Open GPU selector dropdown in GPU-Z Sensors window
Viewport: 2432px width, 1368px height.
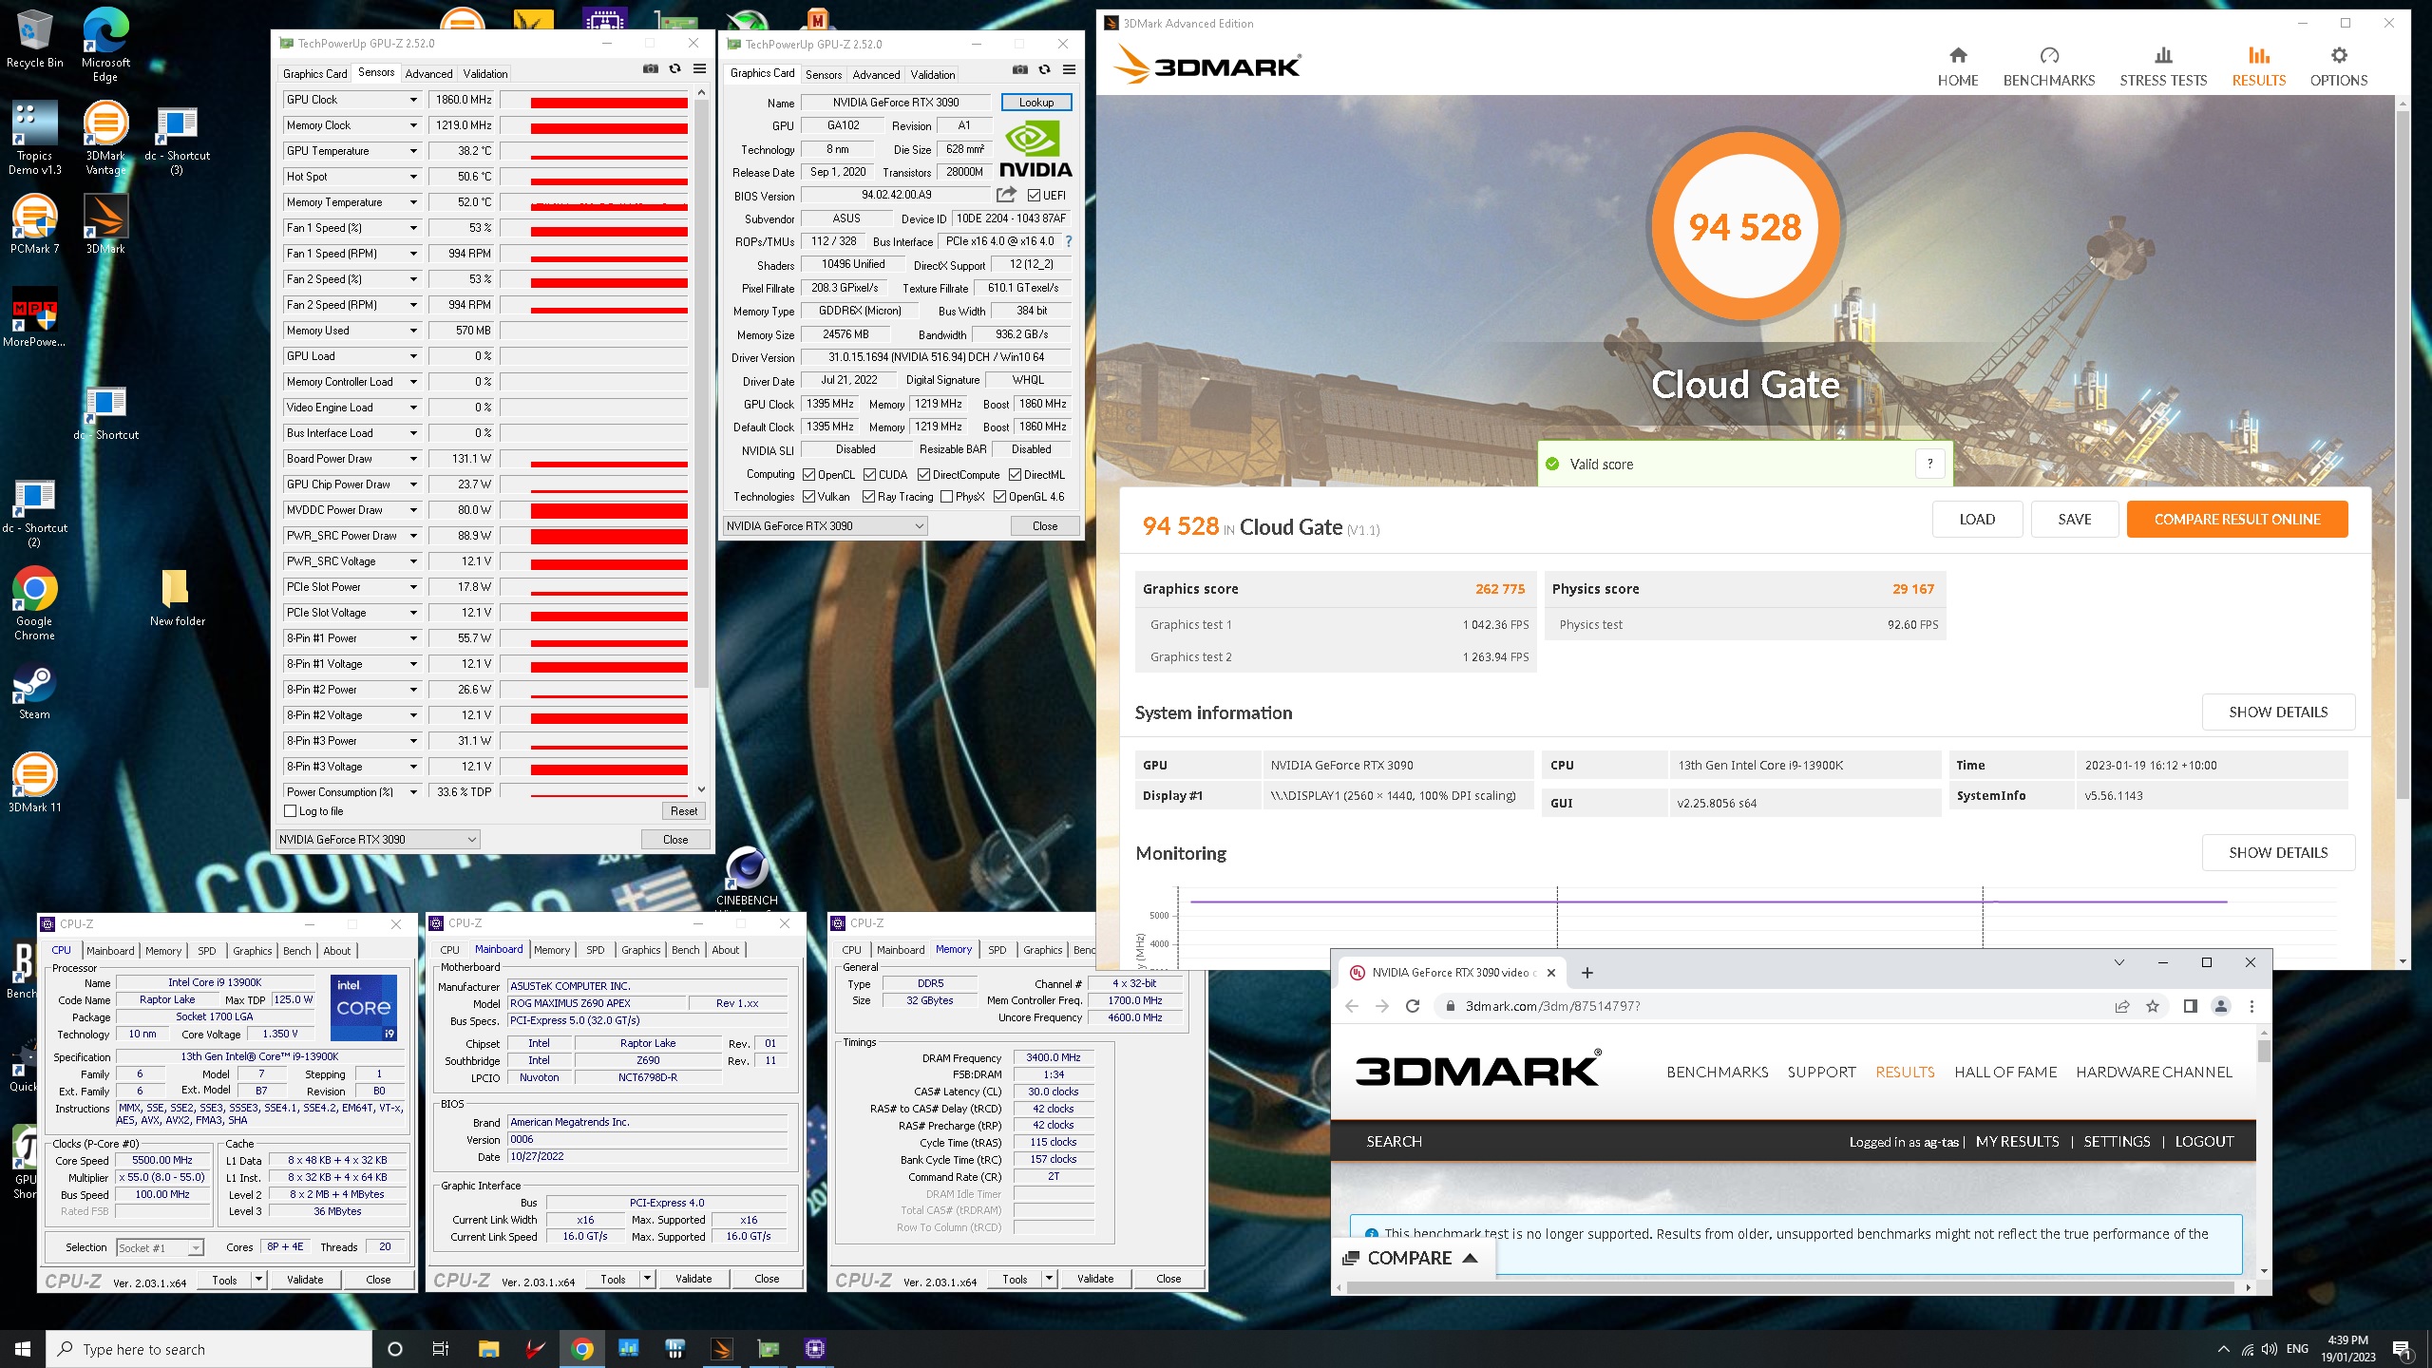[x=377, y=840]
